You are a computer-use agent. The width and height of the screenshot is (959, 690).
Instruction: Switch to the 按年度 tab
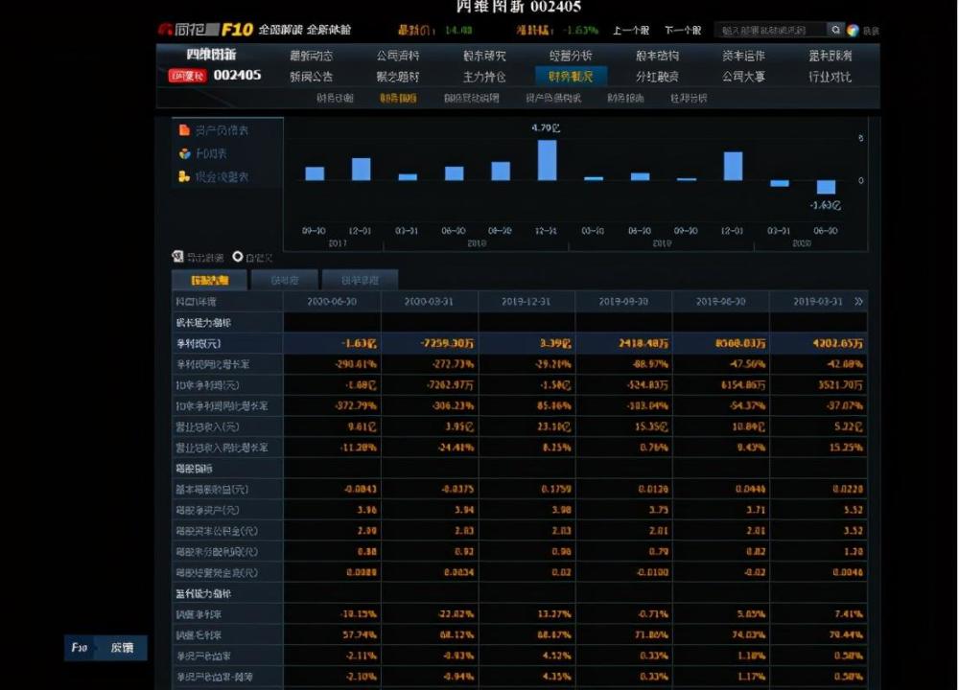(x=285, y=280)
